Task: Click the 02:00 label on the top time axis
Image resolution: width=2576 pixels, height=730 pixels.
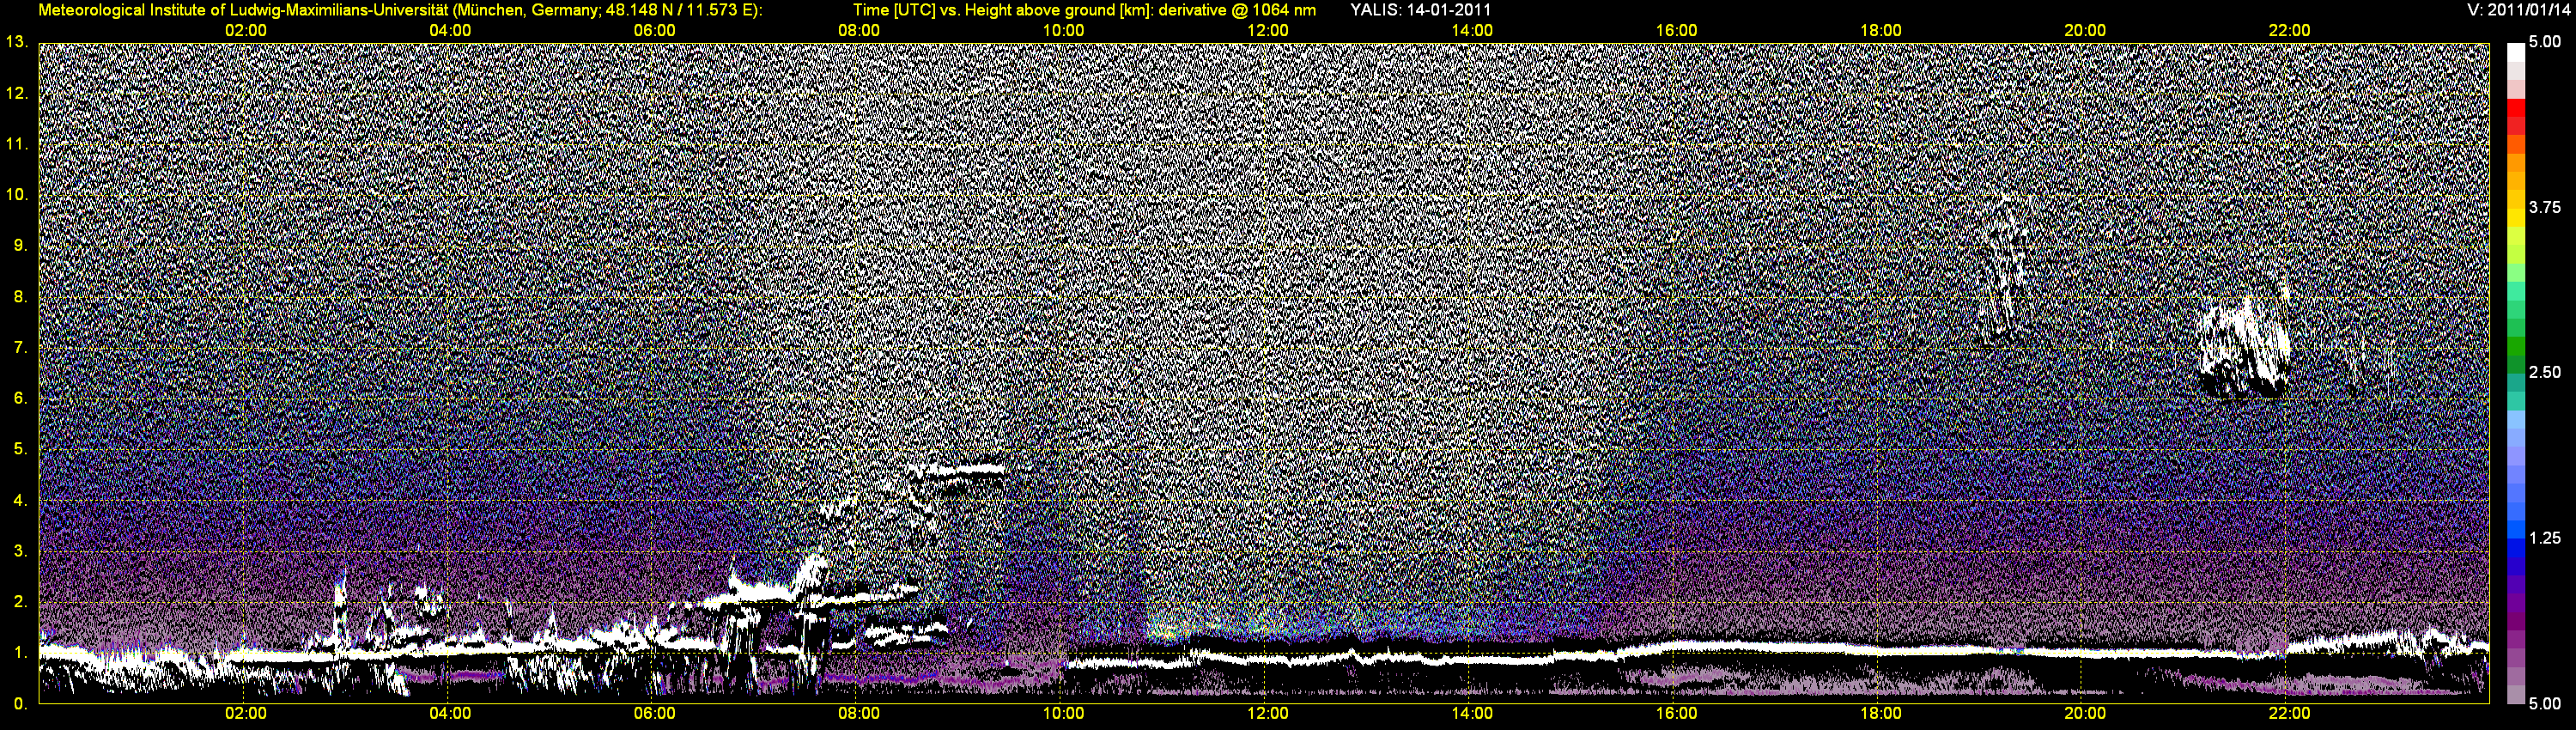Action: pyautogui.click(x=245, y=31)
